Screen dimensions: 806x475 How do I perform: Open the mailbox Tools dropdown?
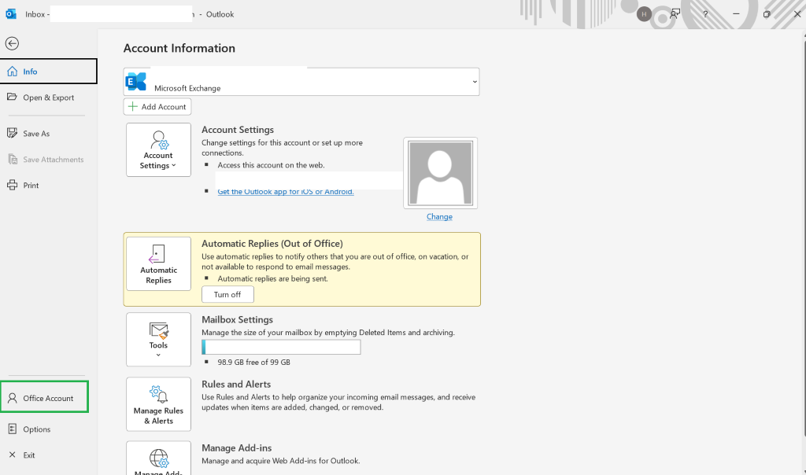coord(158,340)
